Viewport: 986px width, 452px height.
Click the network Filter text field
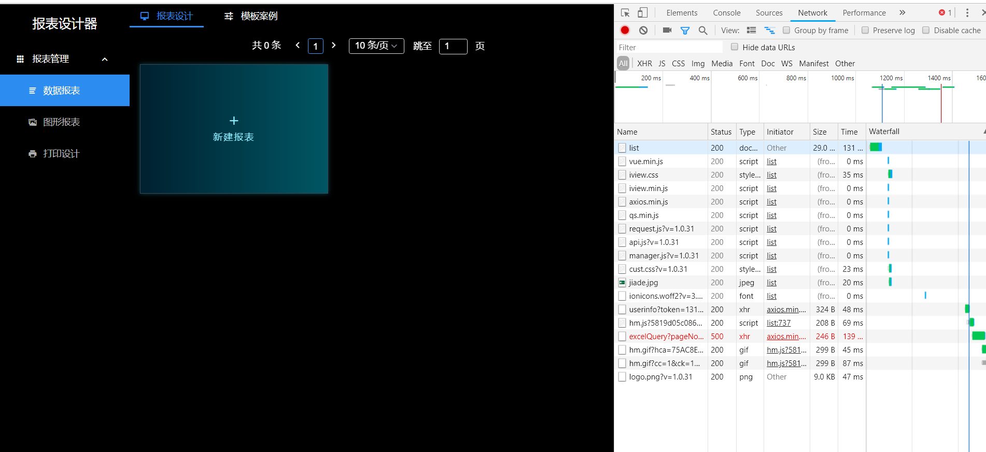point(669,47)
